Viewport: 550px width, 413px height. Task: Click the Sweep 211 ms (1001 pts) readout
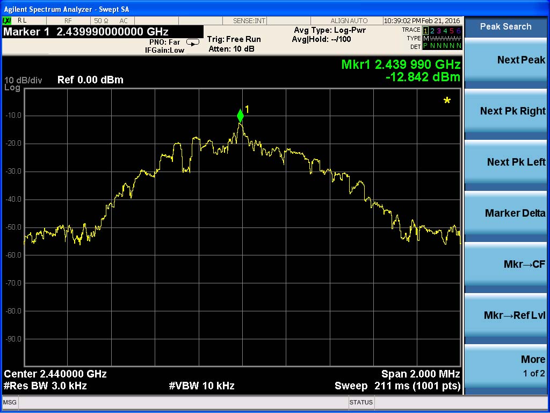point(397,386)
